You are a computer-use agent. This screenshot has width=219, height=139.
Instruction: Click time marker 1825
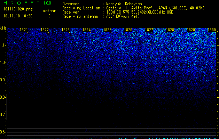(x=107, y=30)
